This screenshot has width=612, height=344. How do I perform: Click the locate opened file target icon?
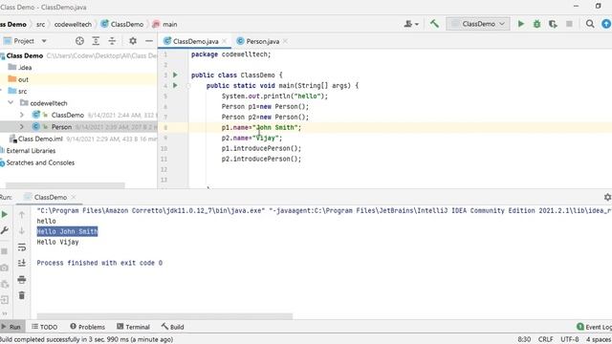coord(79,41)
